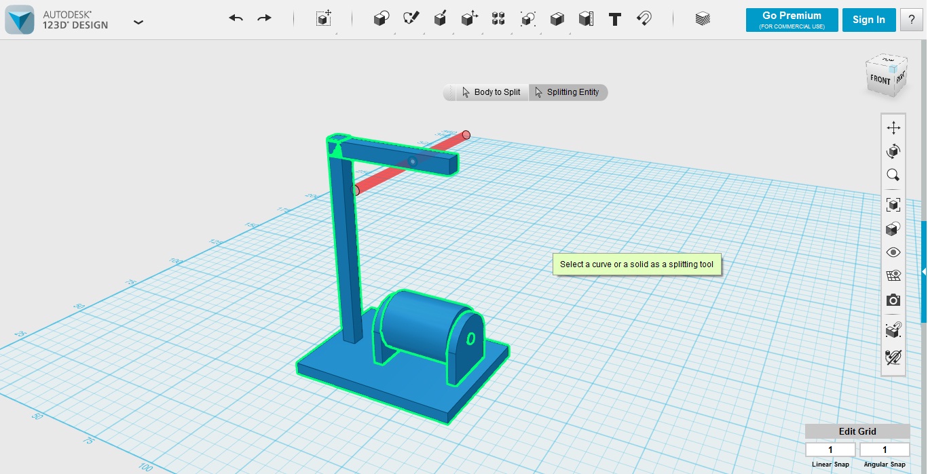The image size is (928, 474).
Task: Click the Redo arrow
Action: pos(264,19)
